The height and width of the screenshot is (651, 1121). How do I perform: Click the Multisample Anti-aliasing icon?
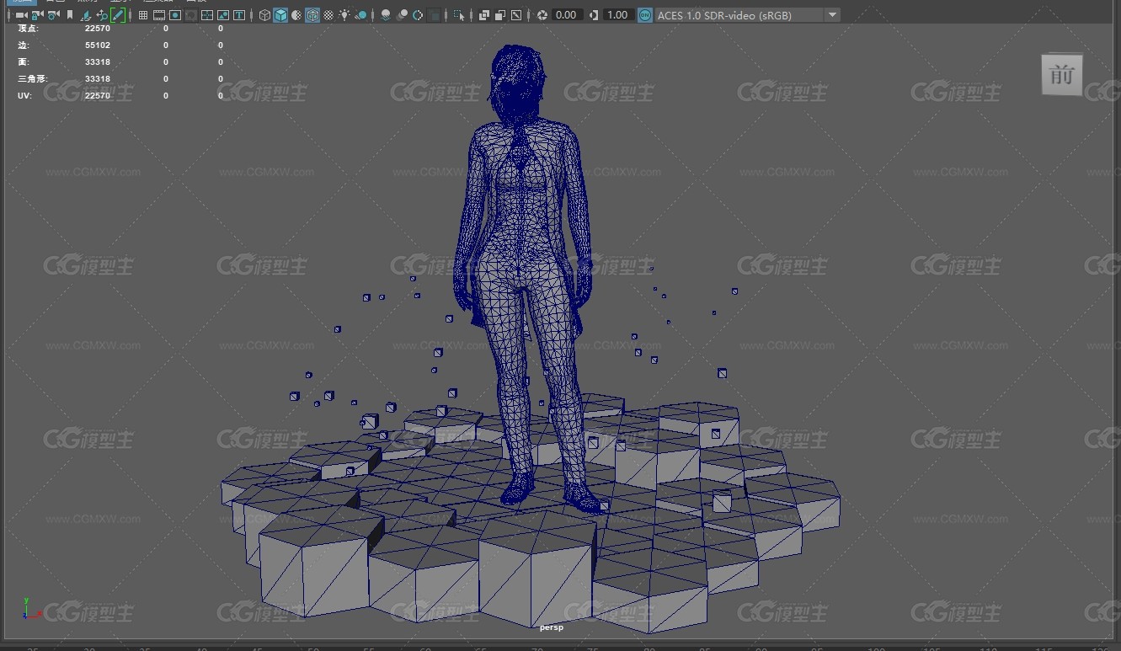pyautogui.click(x=418, y=15)
